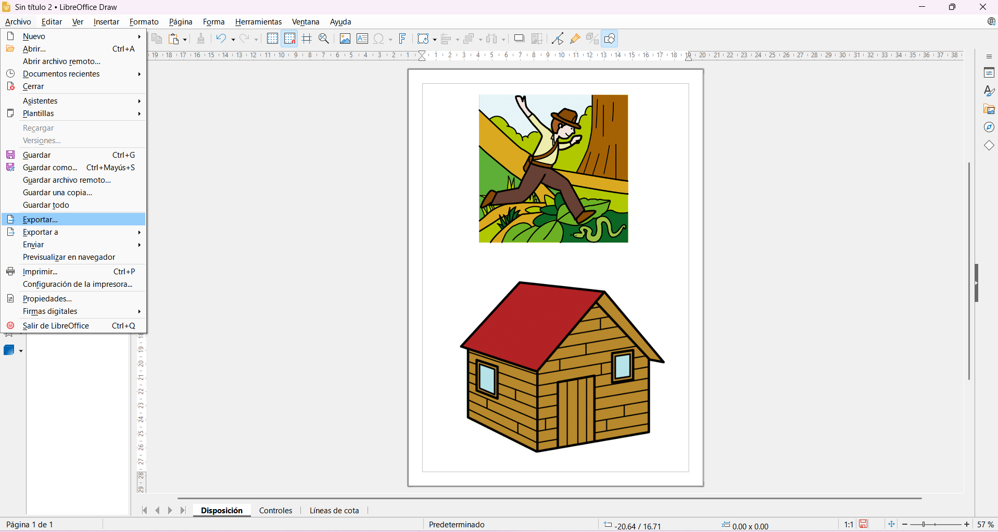The height and width of the screenshot is (532, 998).
Task: Insert a text box from toolbar
Action: [362, 39]
